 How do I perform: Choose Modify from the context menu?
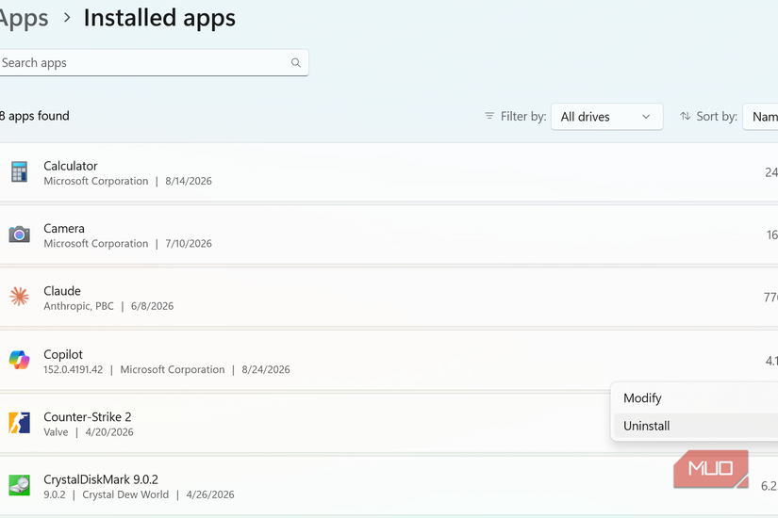[696, 398]
